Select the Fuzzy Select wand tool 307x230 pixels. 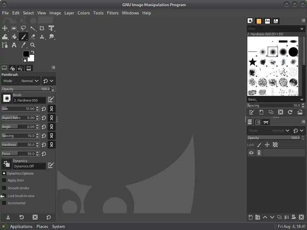click(x=33, y=28)
